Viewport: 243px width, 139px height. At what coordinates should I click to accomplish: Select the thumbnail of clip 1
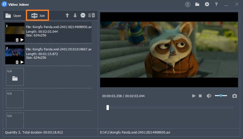(x=15, y=32)
